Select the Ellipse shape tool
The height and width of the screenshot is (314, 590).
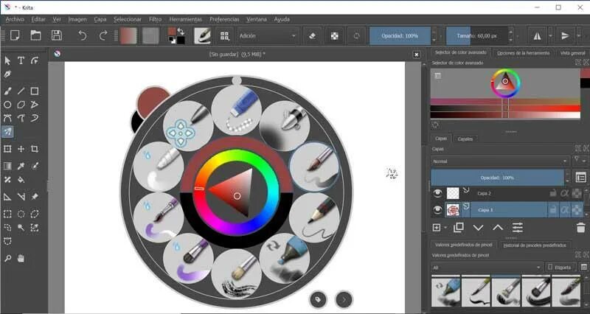7,105
